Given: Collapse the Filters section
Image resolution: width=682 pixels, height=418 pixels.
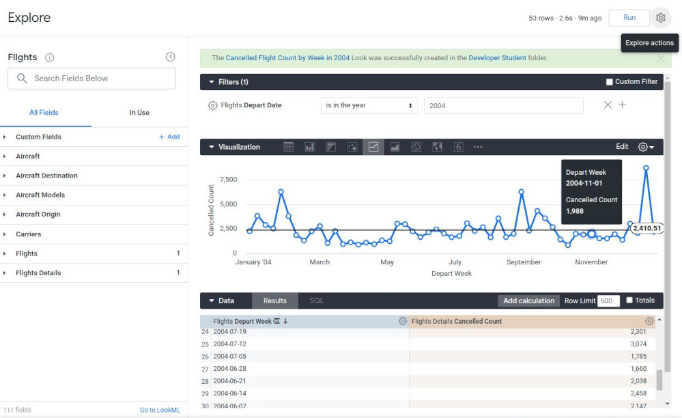Looking at the screenshot, I should 212,82.
